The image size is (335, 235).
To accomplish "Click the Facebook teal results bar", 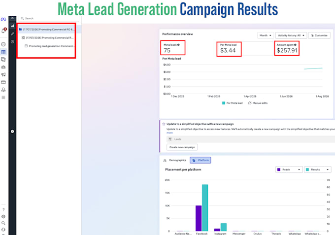I will tap(205, 208).
